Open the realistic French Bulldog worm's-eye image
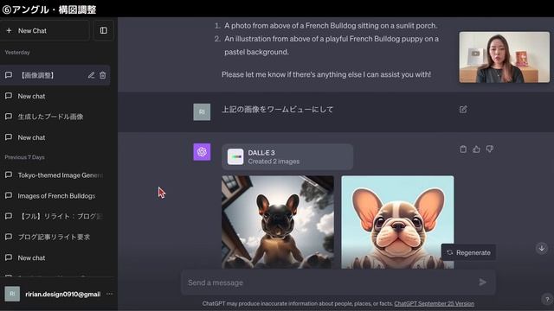 278,222
